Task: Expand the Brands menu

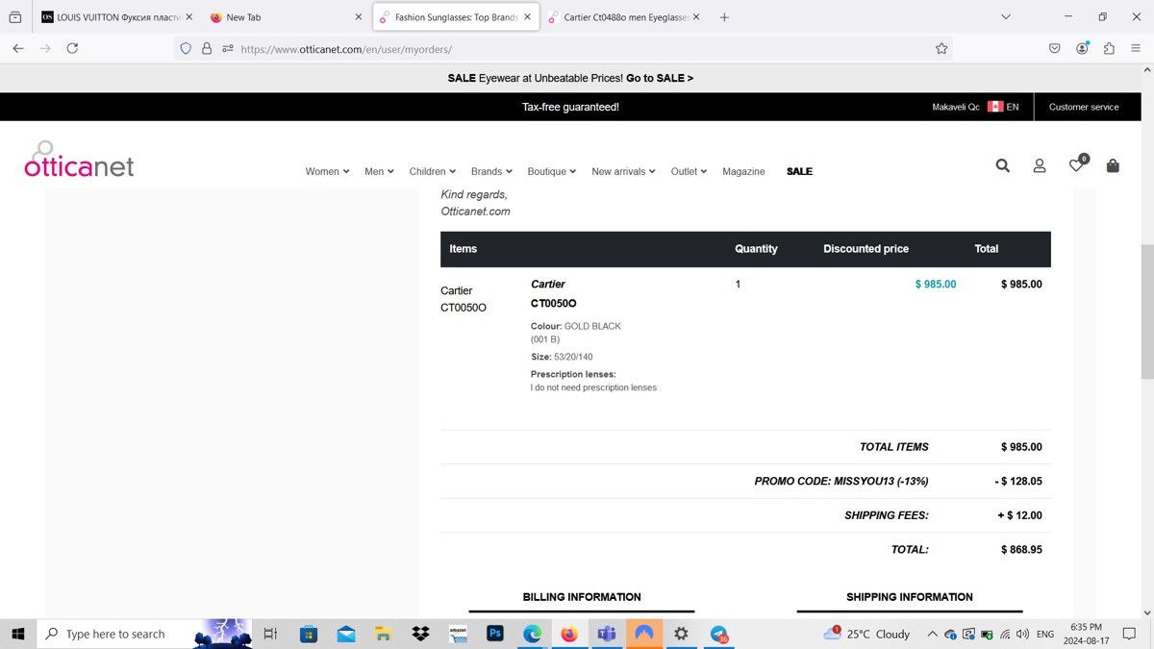Action: click(x=491, y=171)
